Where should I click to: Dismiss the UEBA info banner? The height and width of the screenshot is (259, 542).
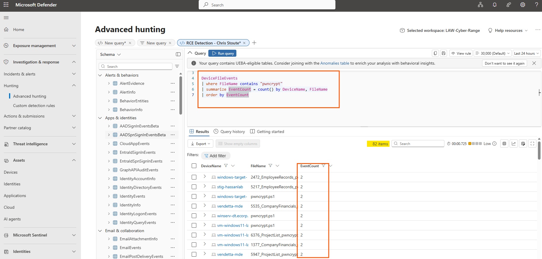(x=534, y=63)
